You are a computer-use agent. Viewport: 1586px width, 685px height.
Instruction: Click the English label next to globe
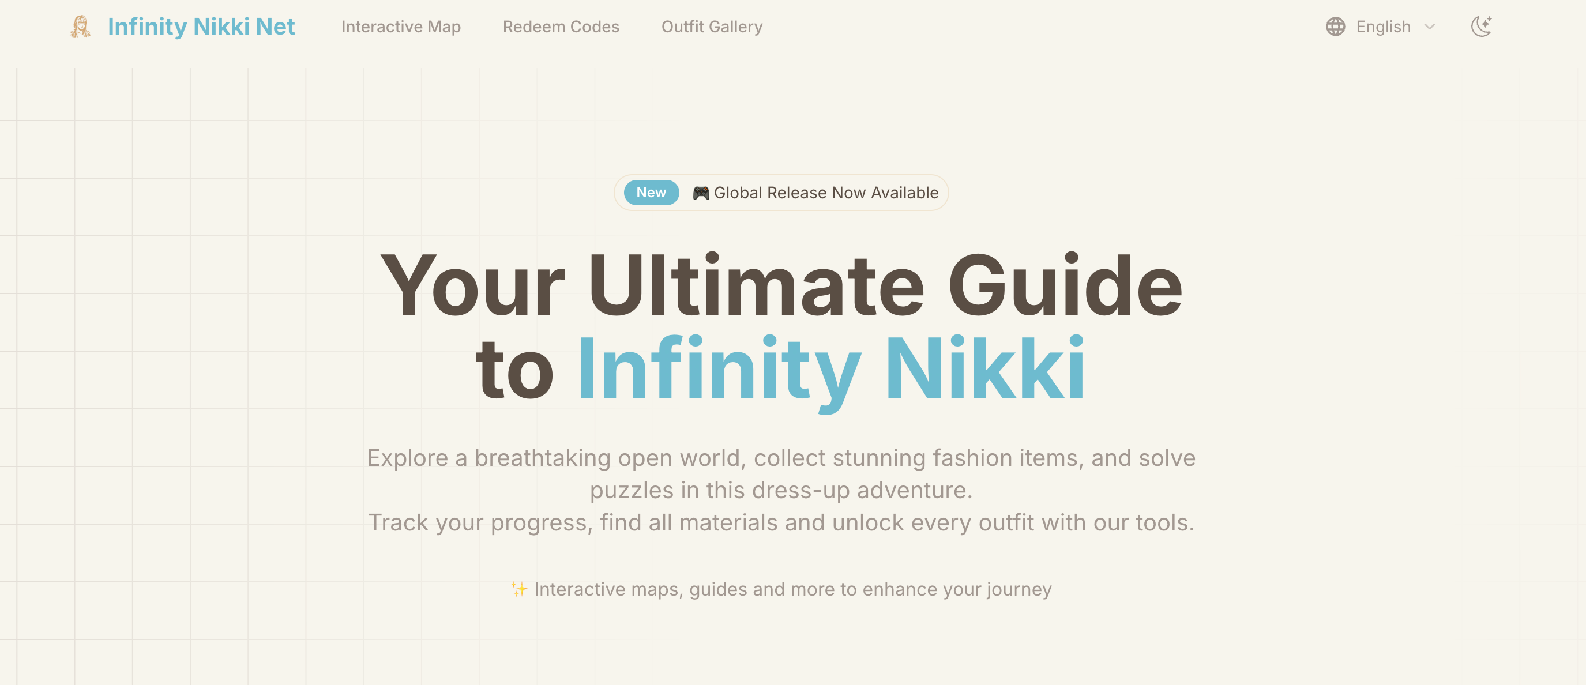point(1383,27)
